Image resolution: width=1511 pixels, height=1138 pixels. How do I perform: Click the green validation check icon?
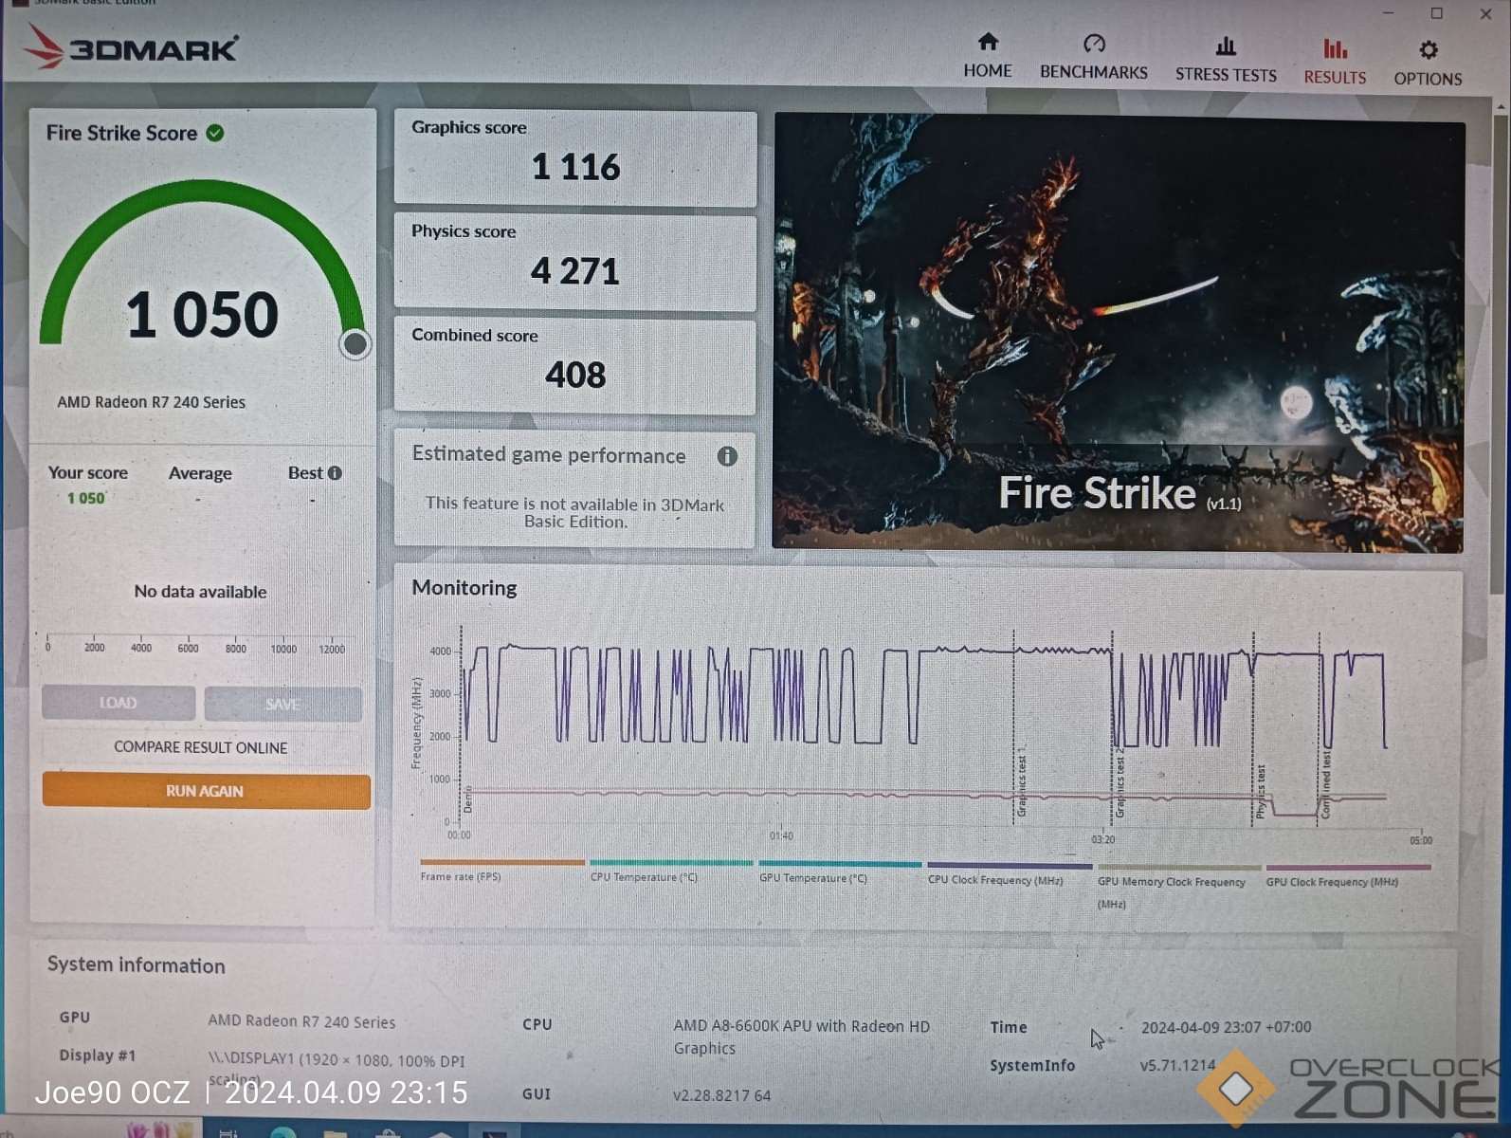pos(215,133)
